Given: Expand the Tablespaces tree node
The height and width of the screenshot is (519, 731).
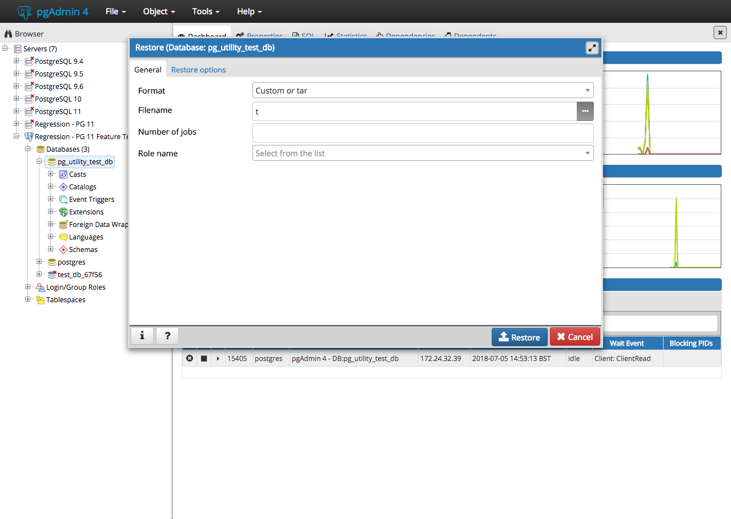Looking at the screenshot, I should tap(28, 300).
